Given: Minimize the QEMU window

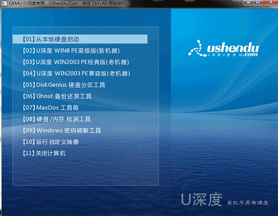Looking at the screenshot, I should coord(248,2).
